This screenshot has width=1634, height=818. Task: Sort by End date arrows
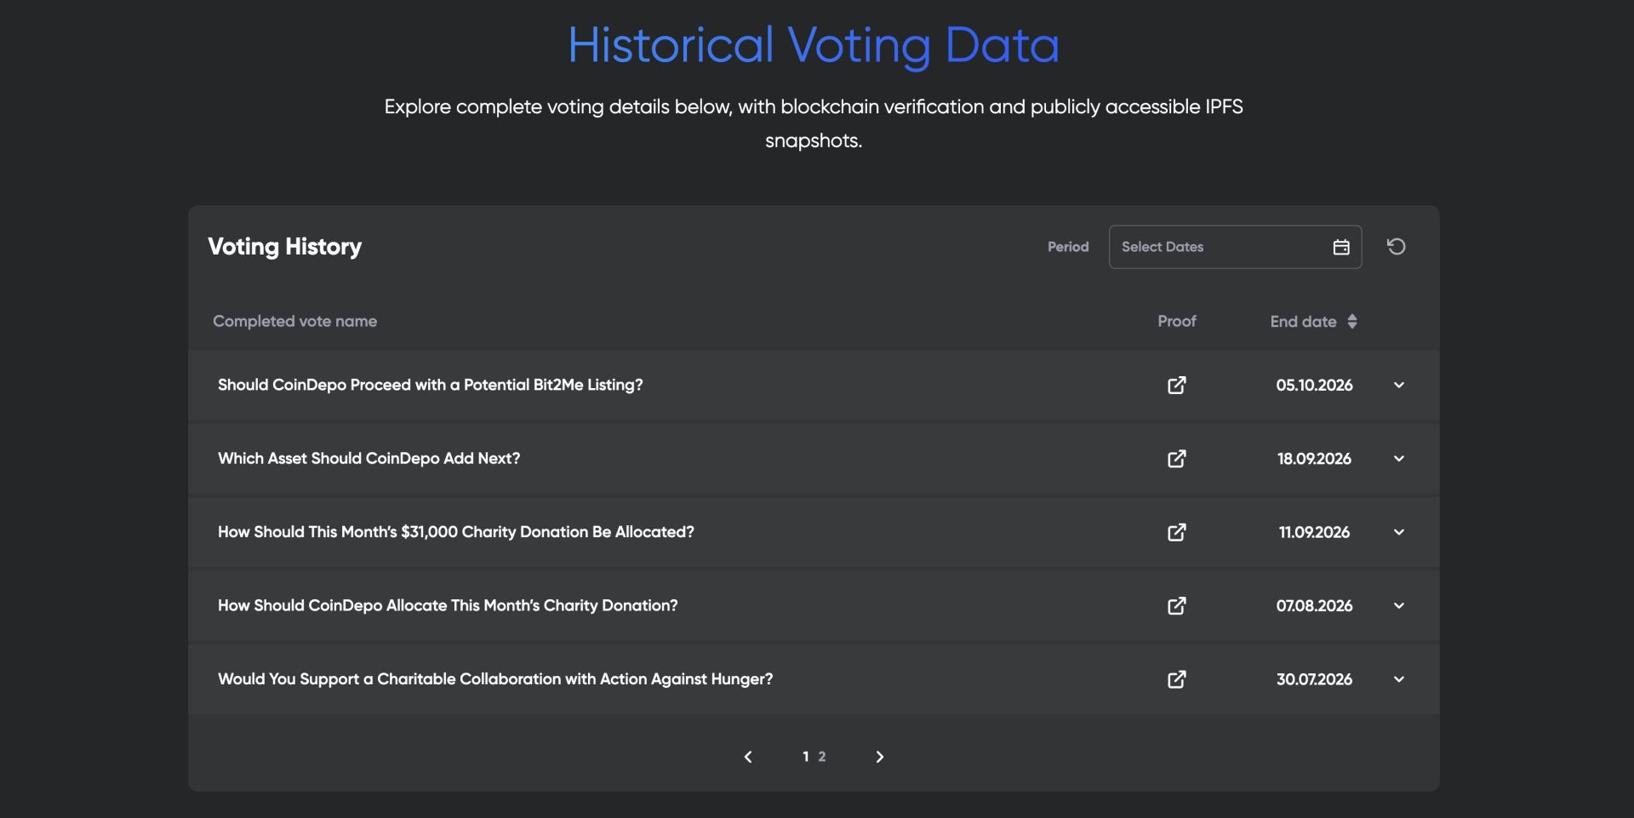1352,322
